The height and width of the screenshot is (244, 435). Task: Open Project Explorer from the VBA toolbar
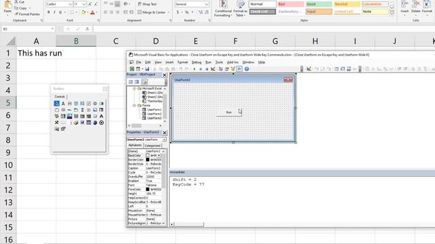(x=220, y=69)
